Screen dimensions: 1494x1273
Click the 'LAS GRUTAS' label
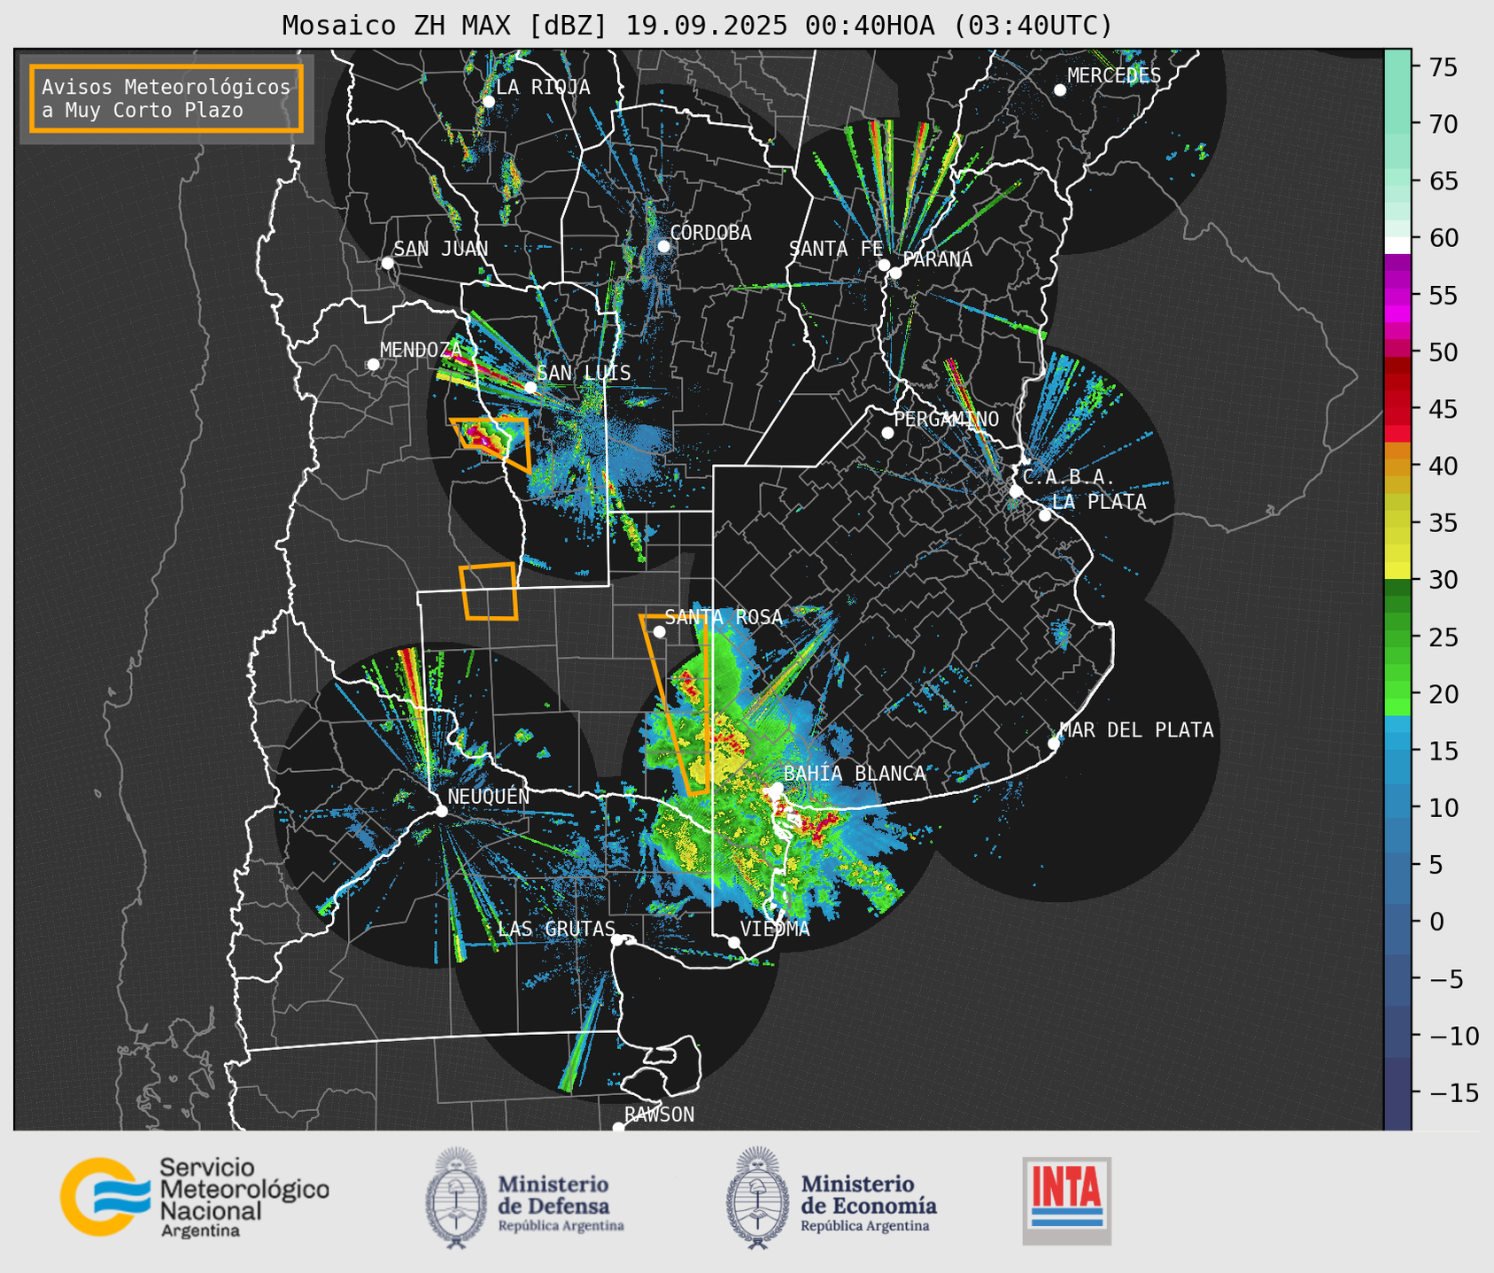(556, 929)
